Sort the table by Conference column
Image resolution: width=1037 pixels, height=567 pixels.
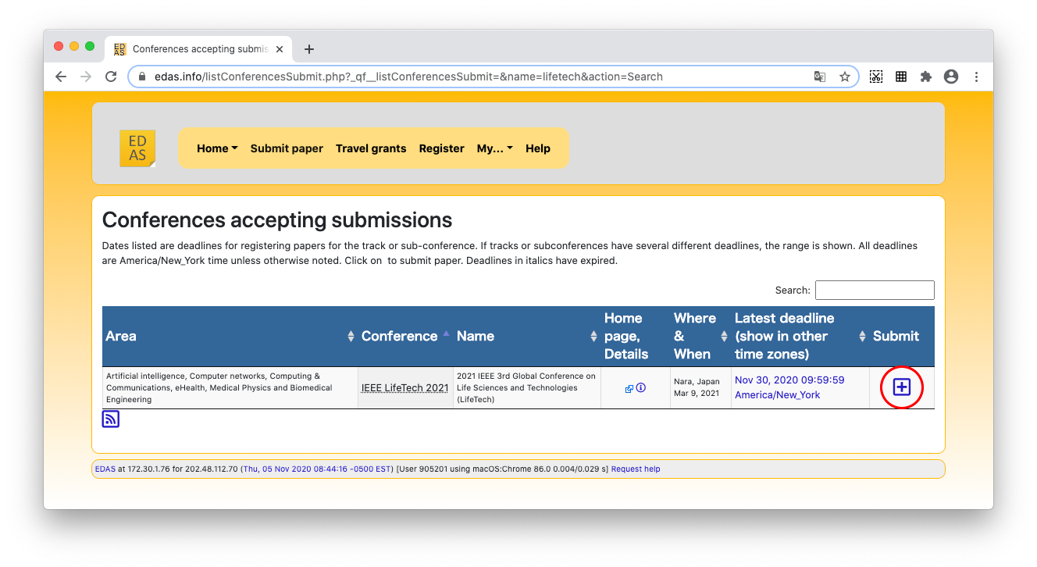[405, 336]
